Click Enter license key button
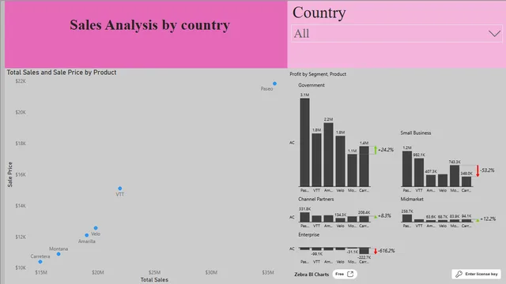506x284 pixels. tap(476, 274)
